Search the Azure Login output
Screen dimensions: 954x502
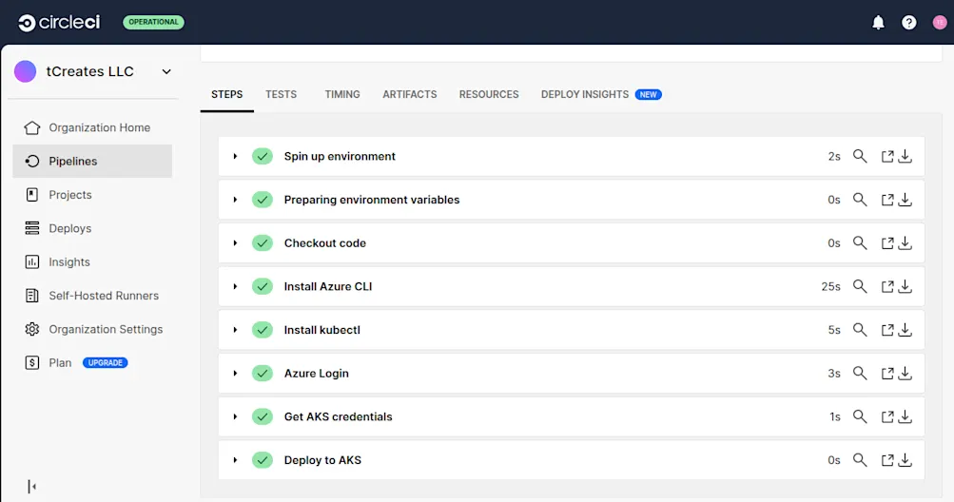[860, 373]
